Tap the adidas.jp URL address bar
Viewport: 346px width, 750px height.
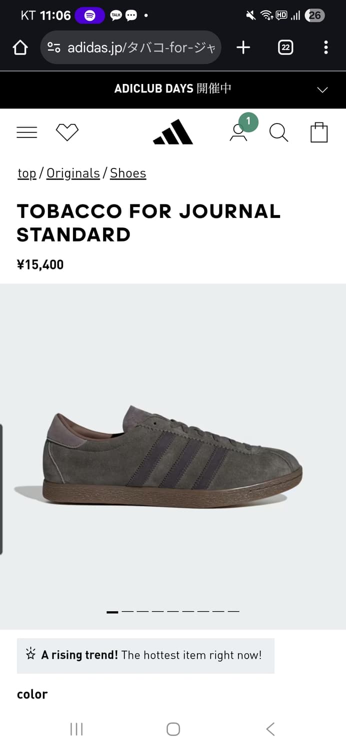tap(131, 47)
